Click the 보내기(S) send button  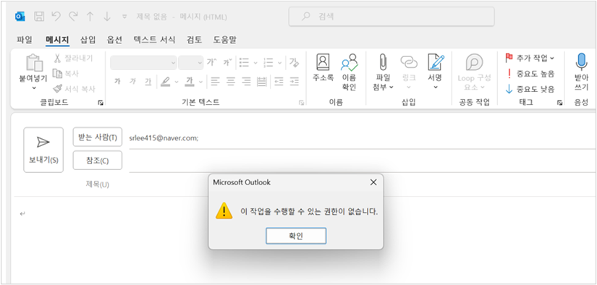click(x=43, y=150)
